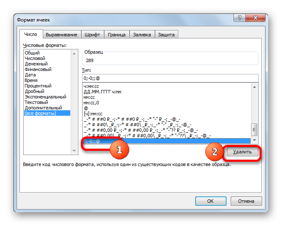This screenshot has height=226, width=282.
Task: Select the @ text format code
Action: click(167, 108)
